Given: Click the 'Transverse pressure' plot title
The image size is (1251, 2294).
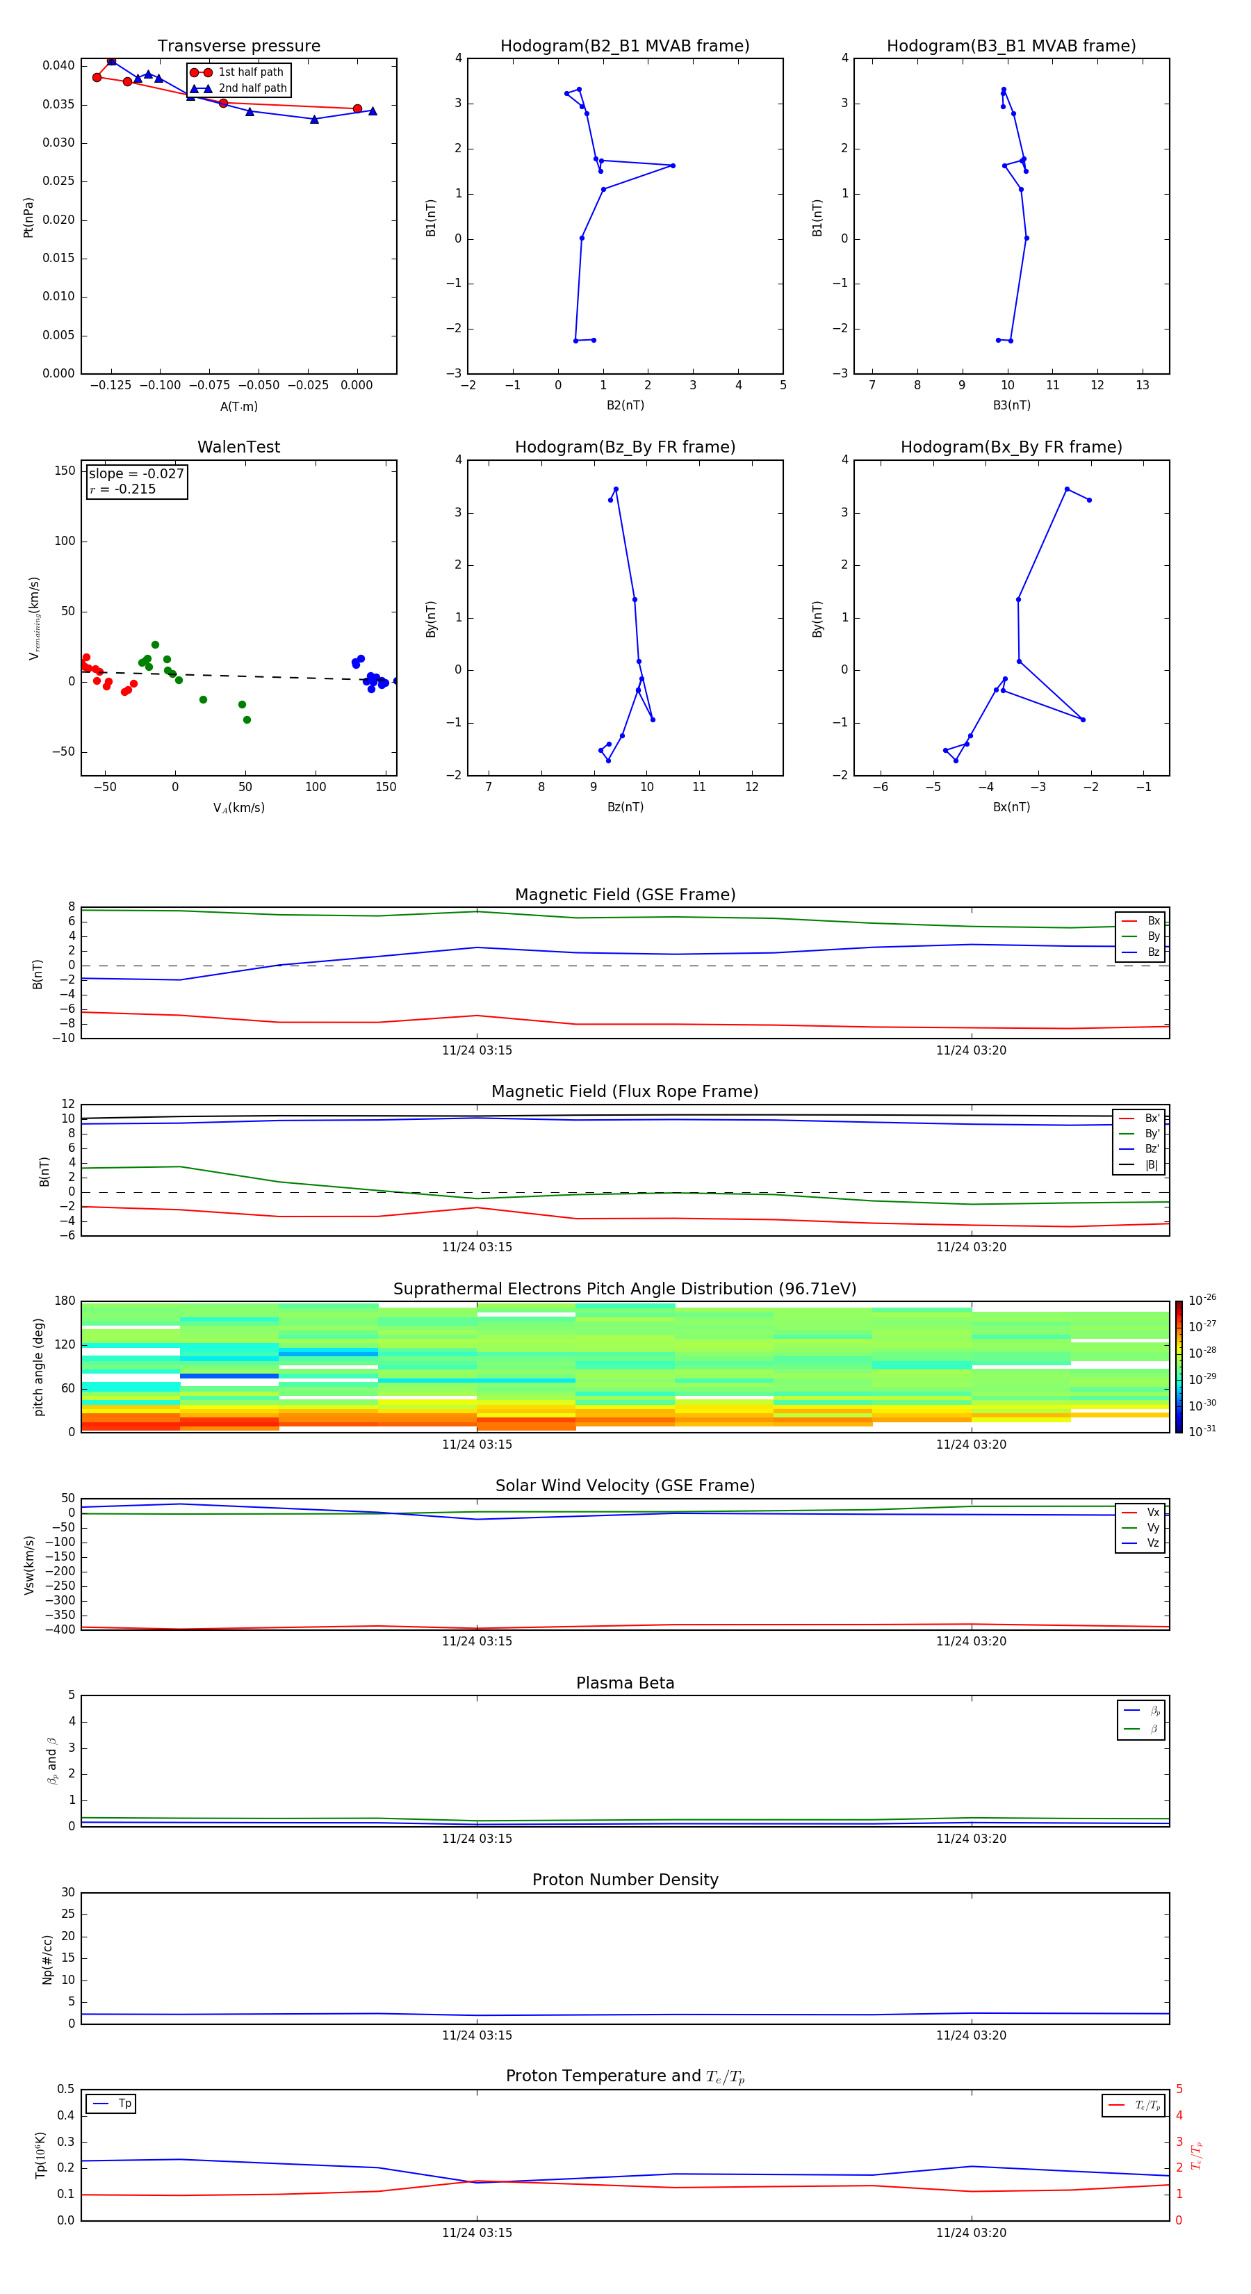Looking at the screenshot, I should tap(238, 47).
